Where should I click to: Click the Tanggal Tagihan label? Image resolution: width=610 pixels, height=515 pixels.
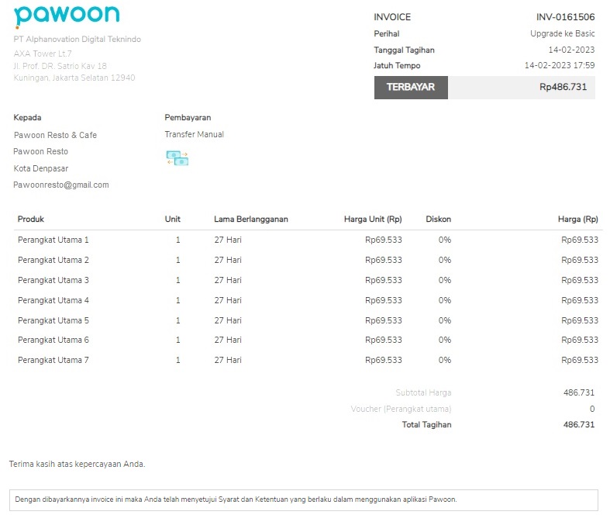pyautogui.click(x=404, y=50)
